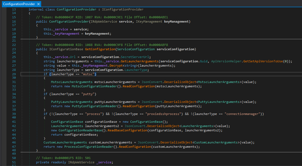Click the _service field declaration on line 51

104,162
